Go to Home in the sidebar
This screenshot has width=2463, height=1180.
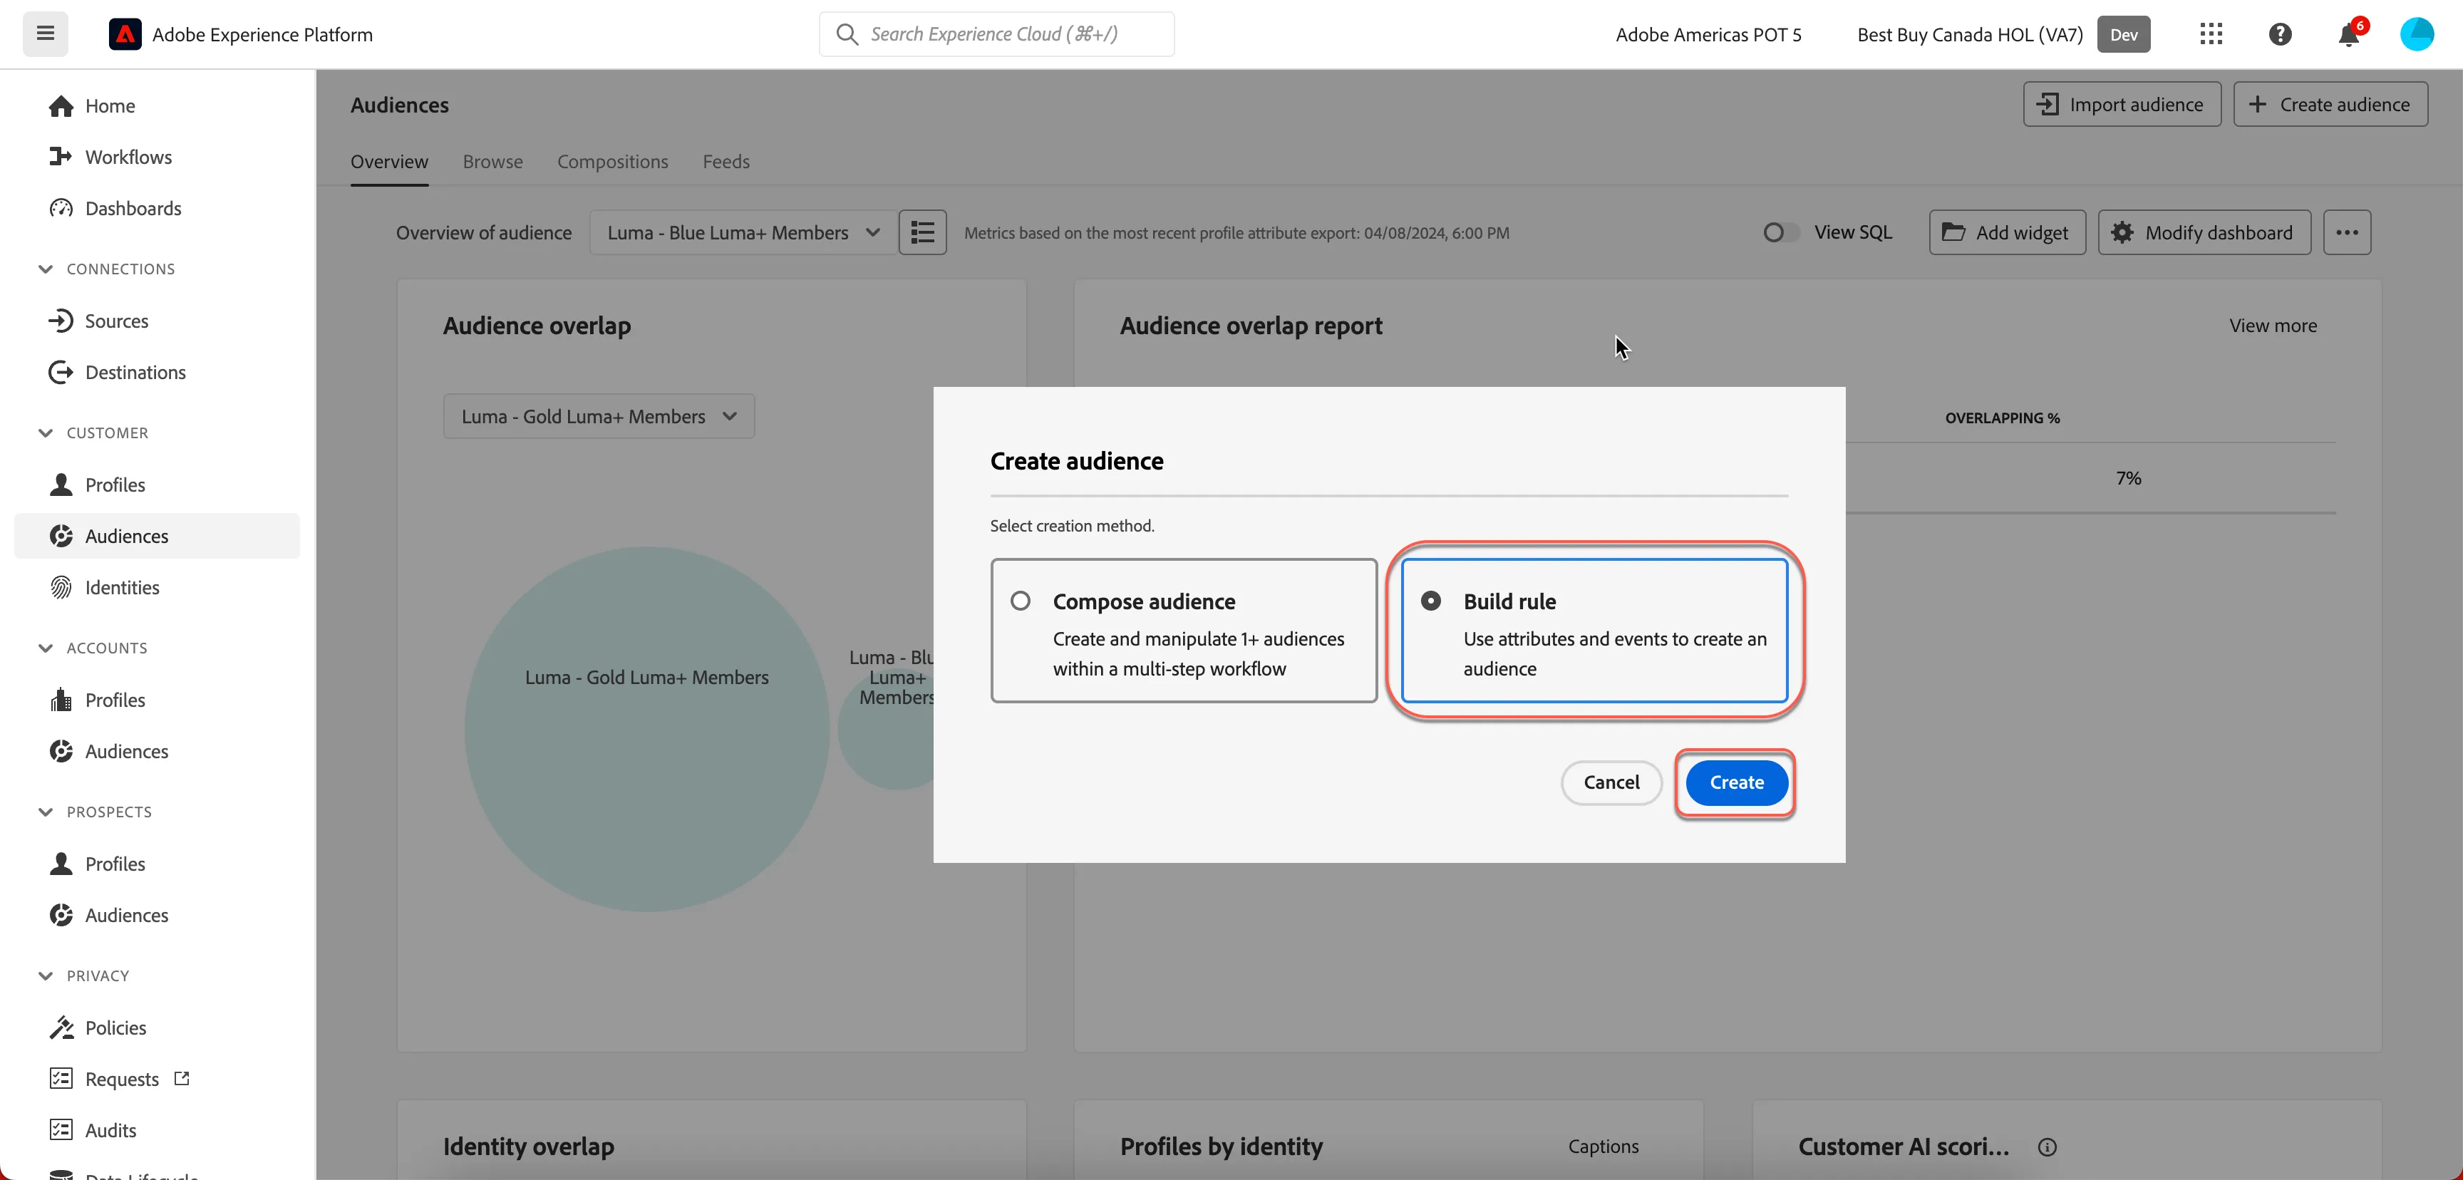click(x=110, y=105)
